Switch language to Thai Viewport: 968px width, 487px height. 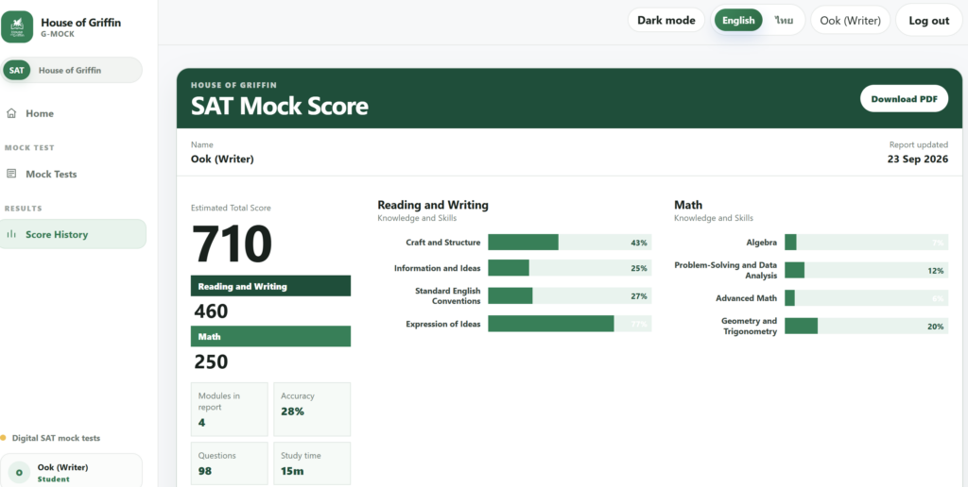pos(784,21)
